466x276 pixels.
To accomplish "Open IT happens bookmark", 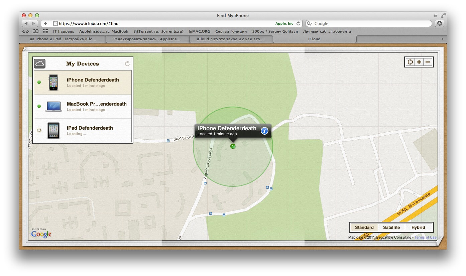I will point(64,31).
